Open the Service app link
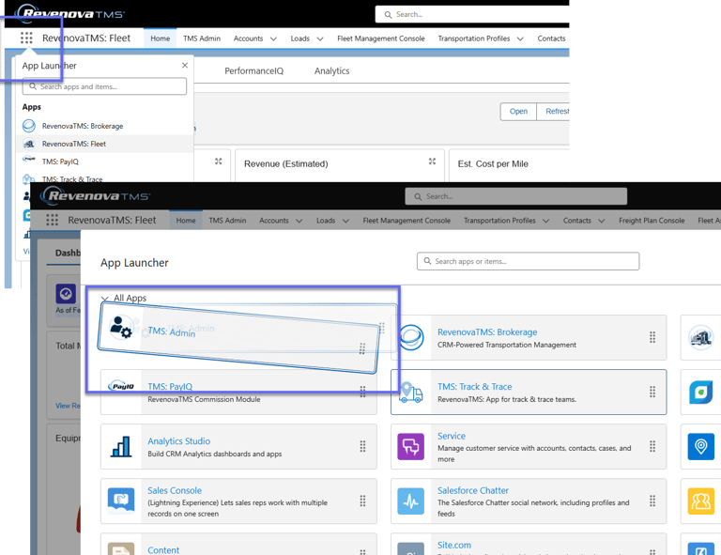 point(451,436)
